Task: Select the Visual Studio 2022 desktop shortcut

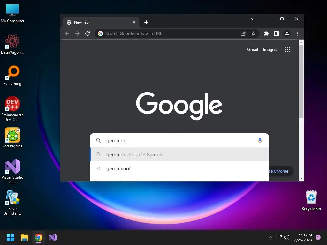Action: (12, 171)
